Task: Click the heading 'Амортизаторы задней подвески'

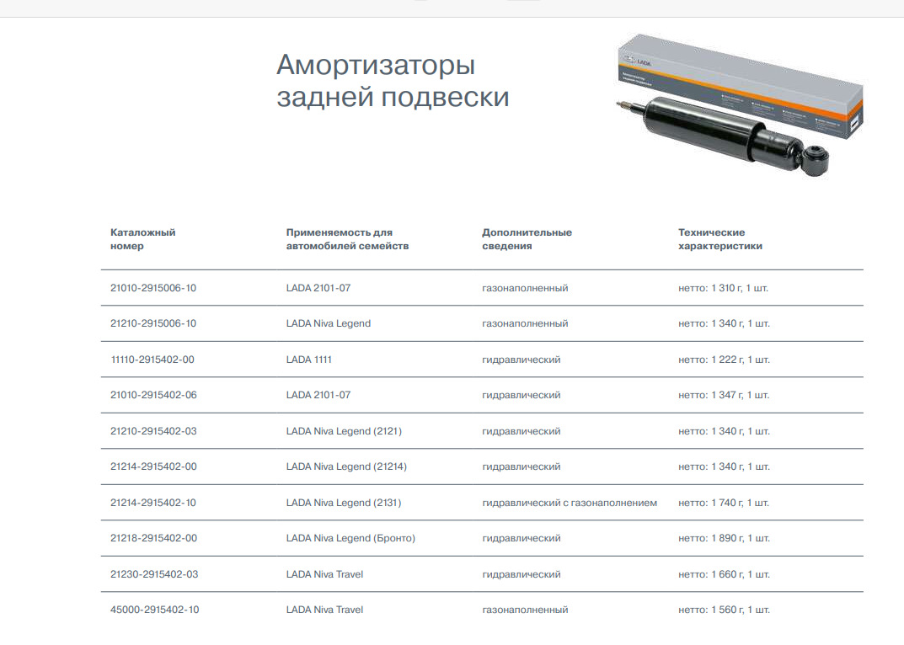Action: (393, 81)
